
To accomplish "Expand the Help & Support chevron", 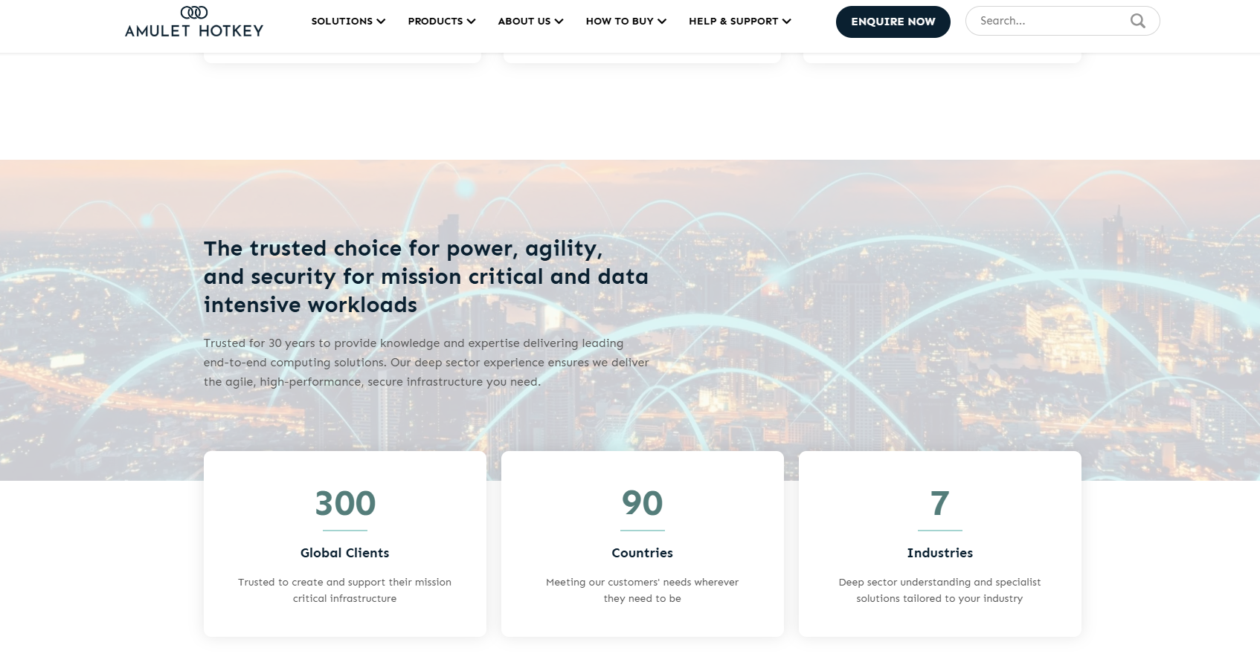I will click(786, 22).
